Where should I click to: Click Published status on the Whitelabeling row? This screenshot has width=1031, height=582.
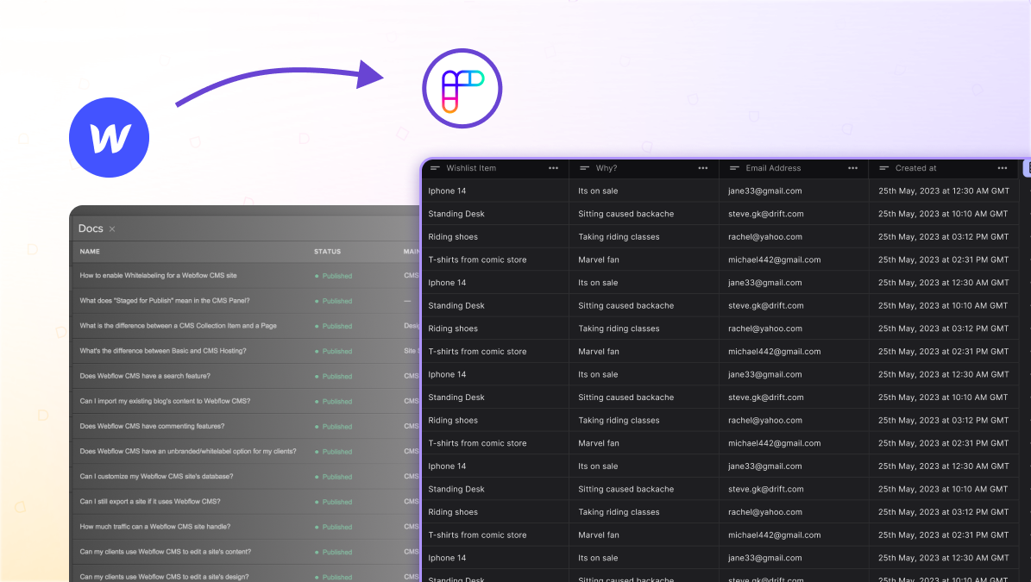[x=333, y=276]
